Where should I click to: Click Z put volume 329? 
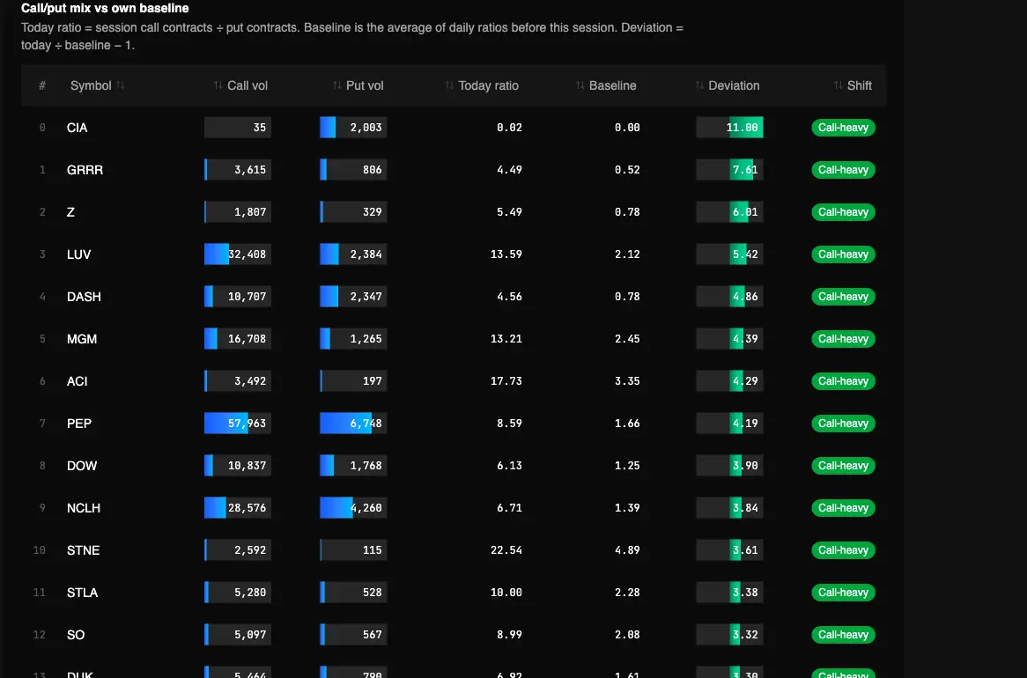click(354, 212)
